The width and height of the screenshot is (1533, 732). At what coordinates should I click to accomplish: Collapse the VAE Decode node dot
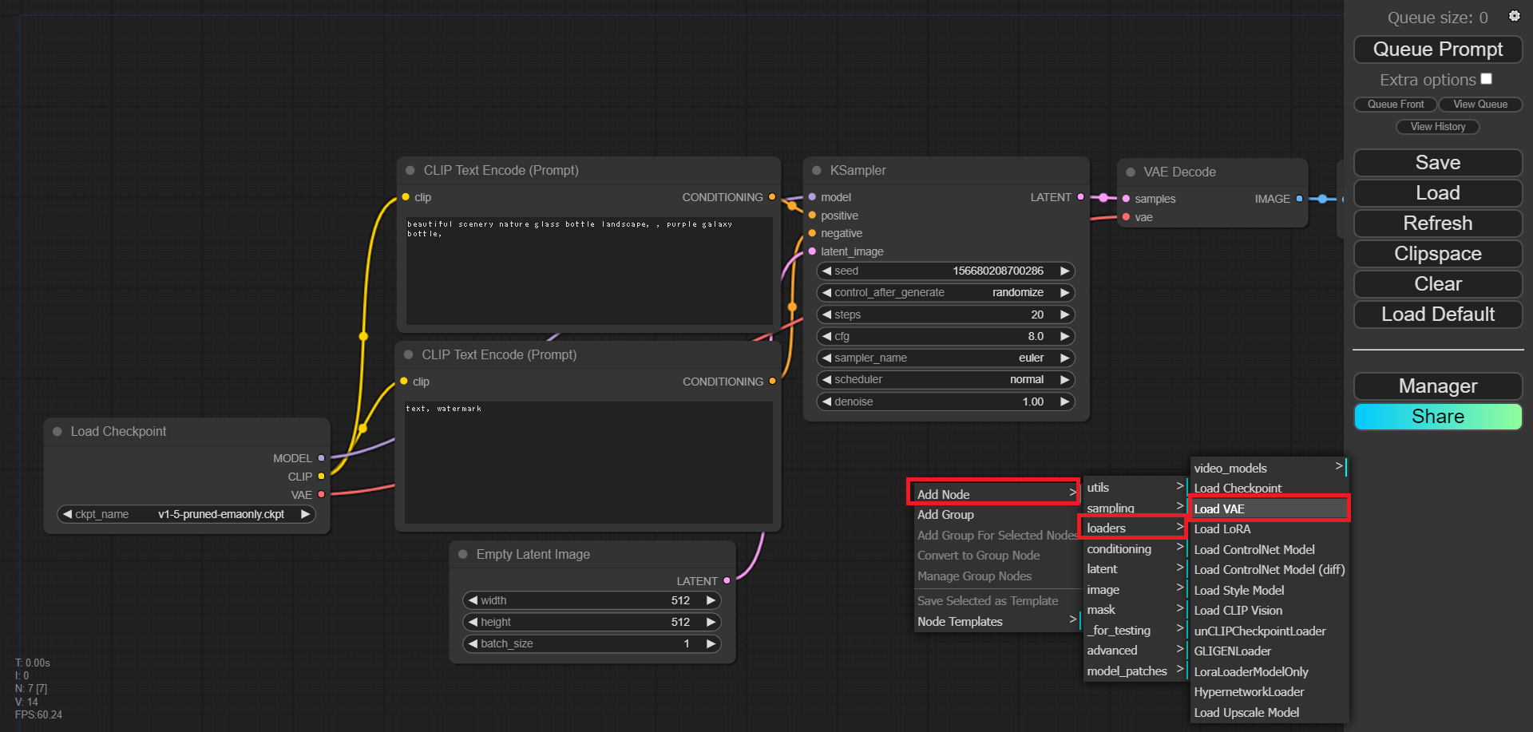tap(1131, 172)
